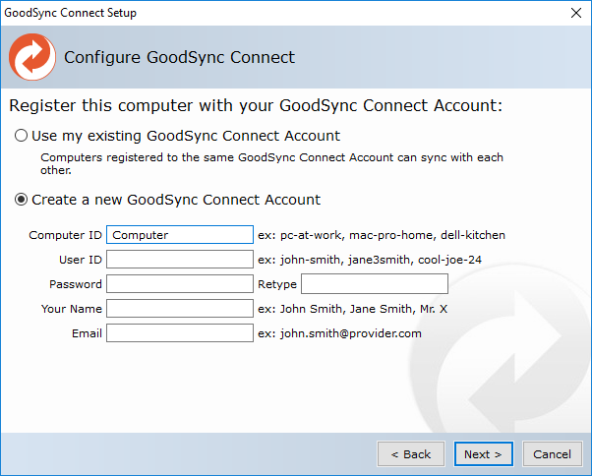This screenshot has width=592, height=476.
Task: Click the Retype password field
Action: [374, 284]
